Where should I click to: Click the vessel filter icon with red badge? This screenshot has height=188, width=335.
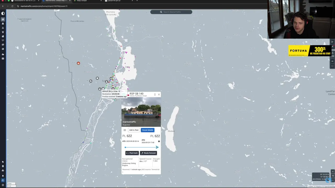[333, 47]
